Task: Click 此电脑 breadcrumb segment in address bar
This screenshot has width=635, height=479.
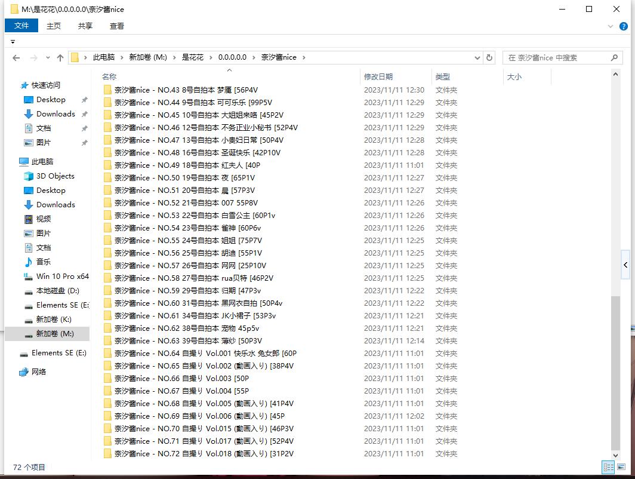Action: coord(104,57)
